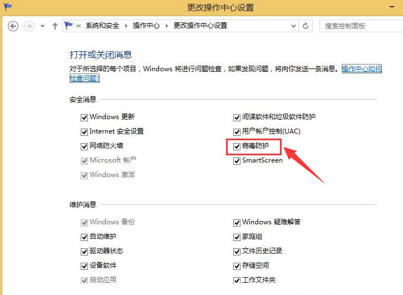Toggle the Windows 更新 checkbox
The height and width of the screenshot is (295, 403).
[x=84, y=117]
